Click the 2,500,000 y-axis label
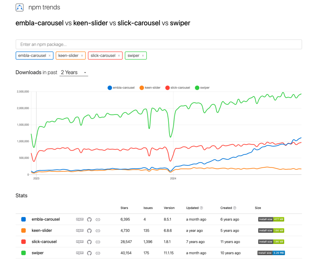 tap(22, 92)
